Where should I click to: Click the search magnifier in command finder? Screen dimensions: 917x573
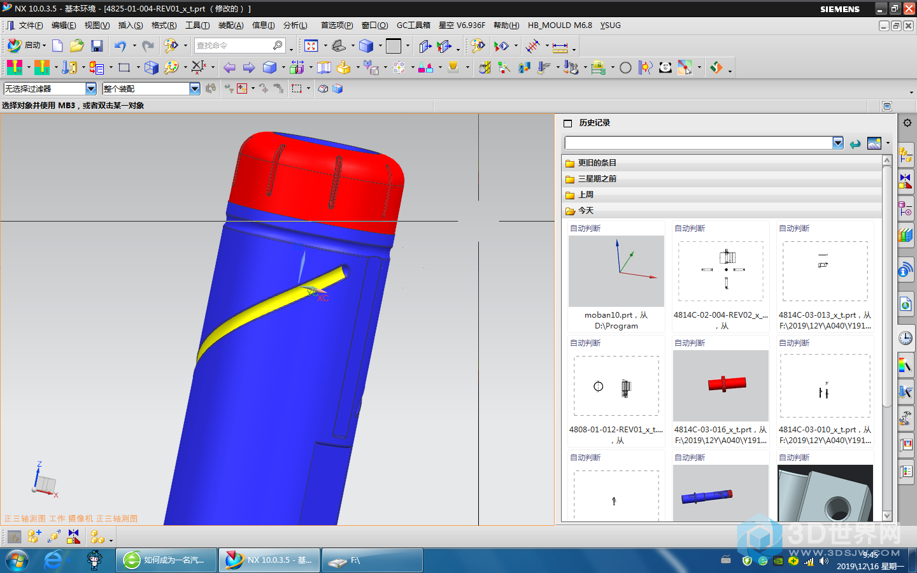(278, 45)
